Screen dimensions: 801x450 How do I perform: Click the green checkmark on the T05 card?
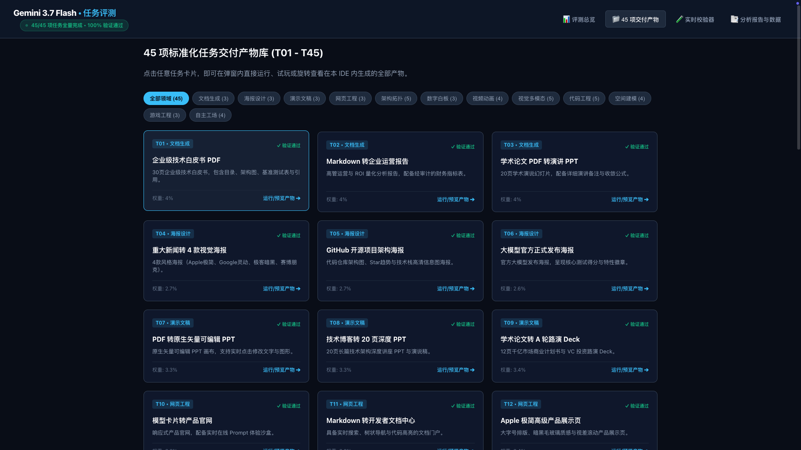453,236
